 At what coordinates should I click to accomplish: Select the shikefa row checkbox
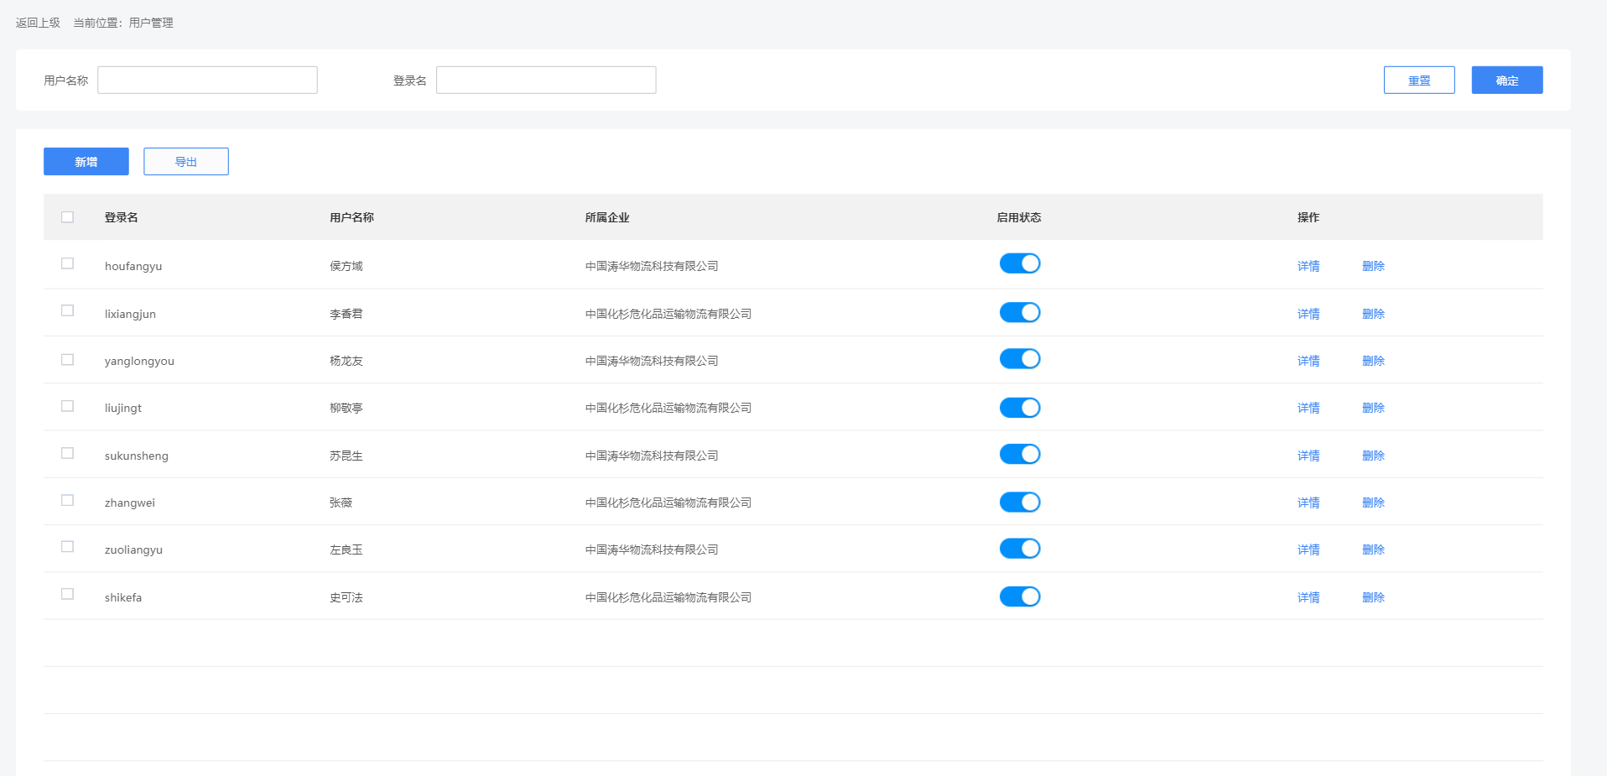pos(68,594)
